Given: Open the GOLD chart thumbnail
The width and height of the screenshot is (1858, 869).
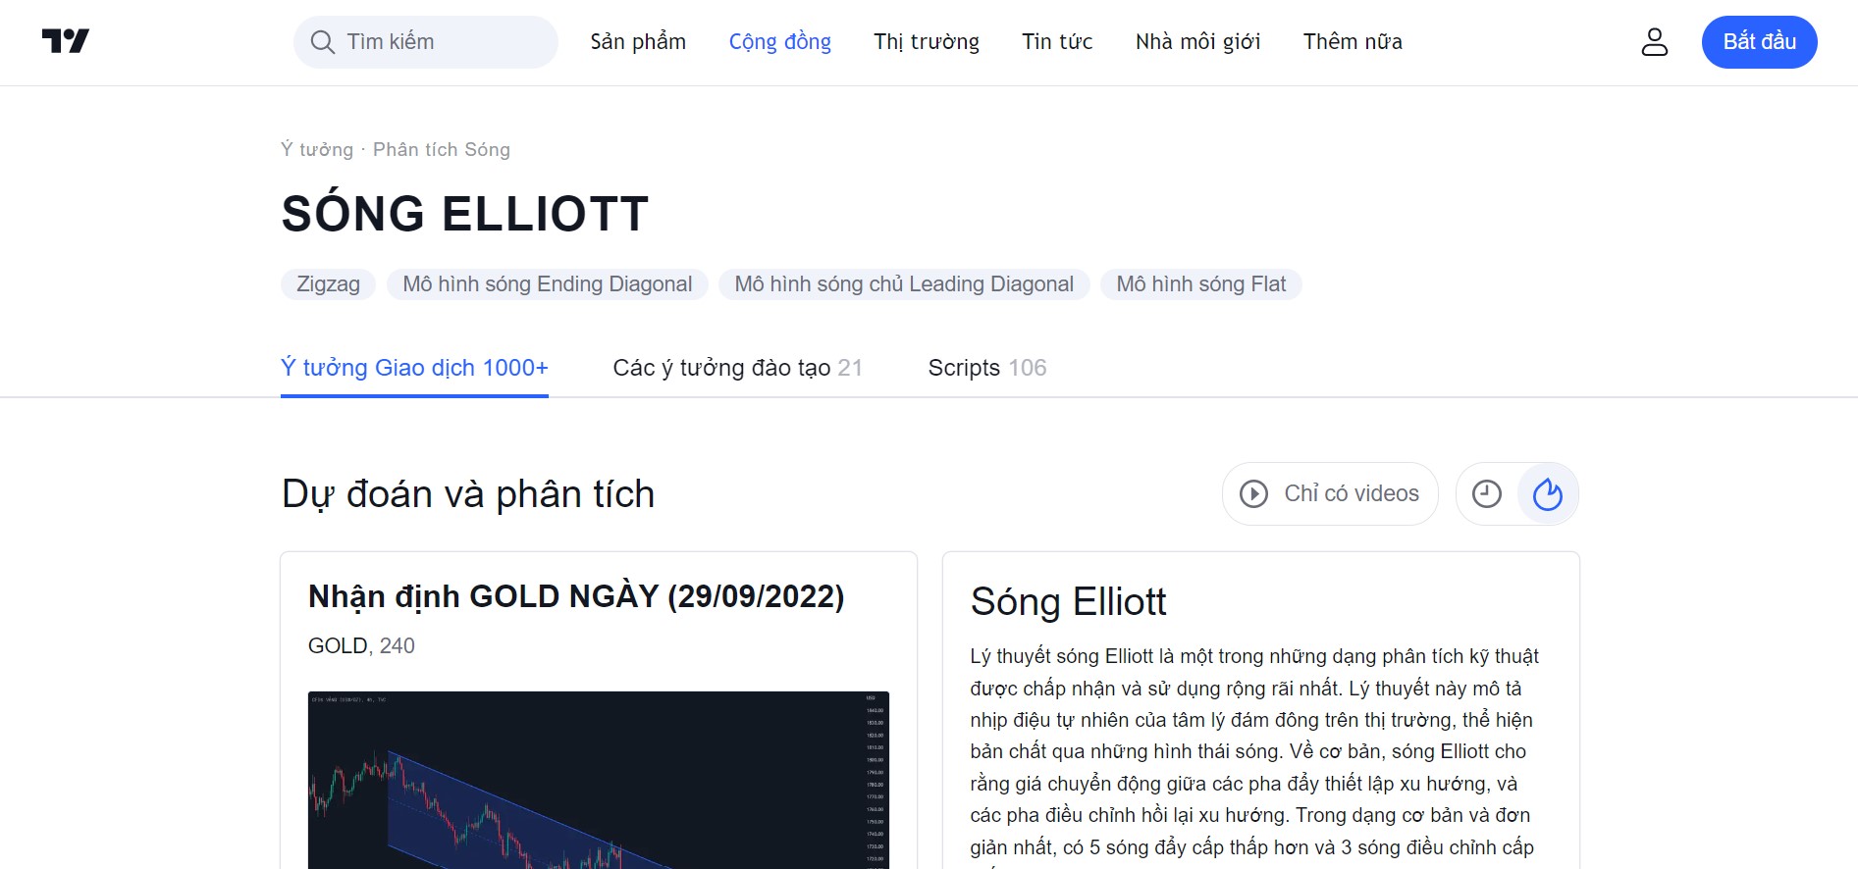Looking at the screenshot, I should (x=599, y=780).
